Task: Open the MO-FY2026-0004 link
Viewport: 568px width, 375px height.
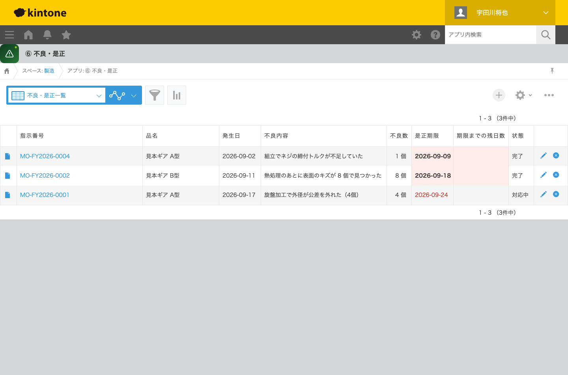Action: tap(45, 156)
